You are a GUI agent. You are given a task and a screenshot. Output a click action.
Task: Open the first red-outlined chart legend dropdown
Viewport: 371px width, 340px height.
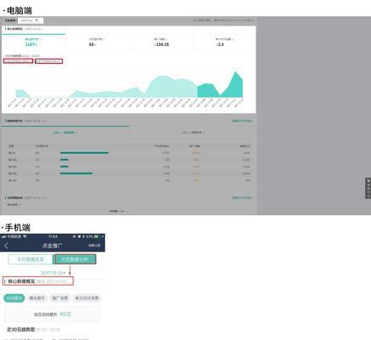(x=19, y=61)
